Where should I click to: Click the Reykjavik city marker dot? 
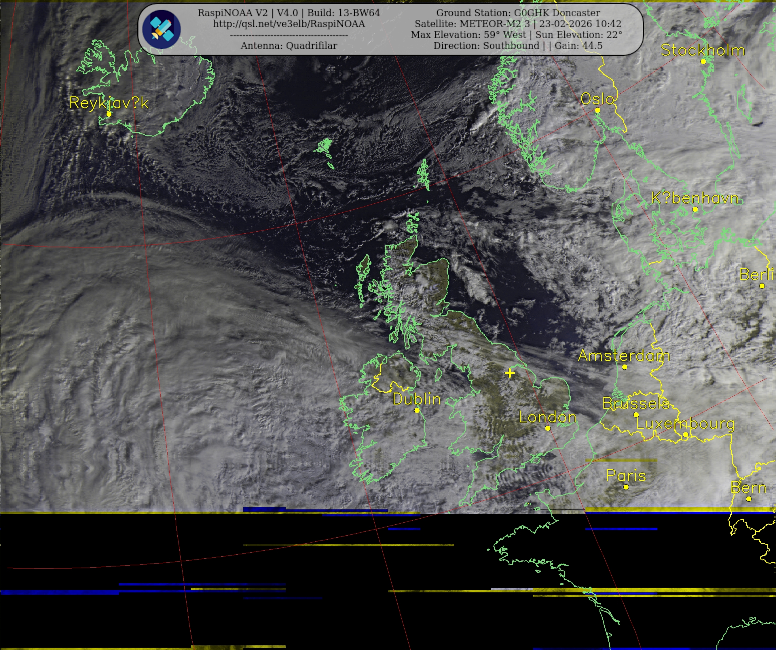click(x=109, y=114)
